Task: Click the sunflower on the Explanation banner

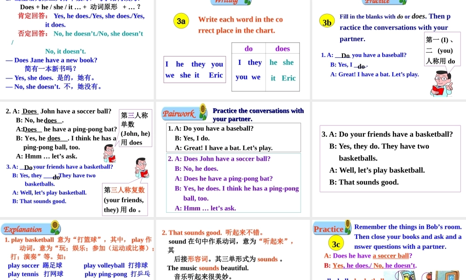Action: [x=55, y=227]
